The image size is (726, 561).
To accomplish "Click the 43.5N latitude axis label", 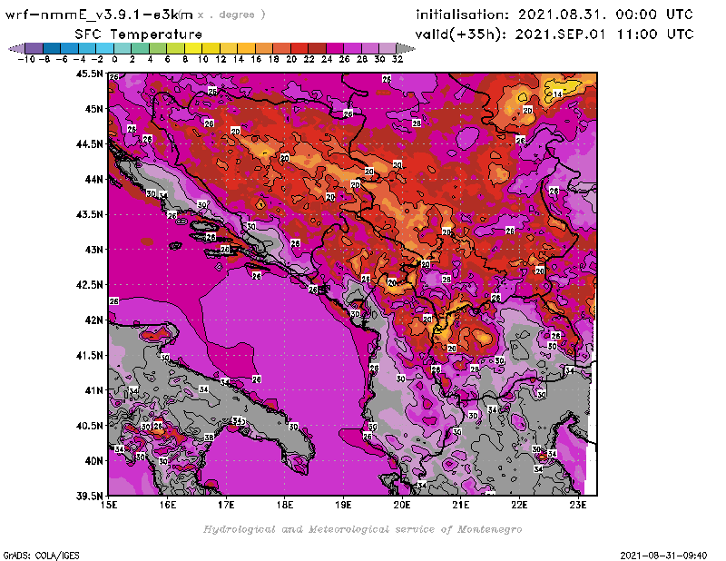I will (89, 214).
